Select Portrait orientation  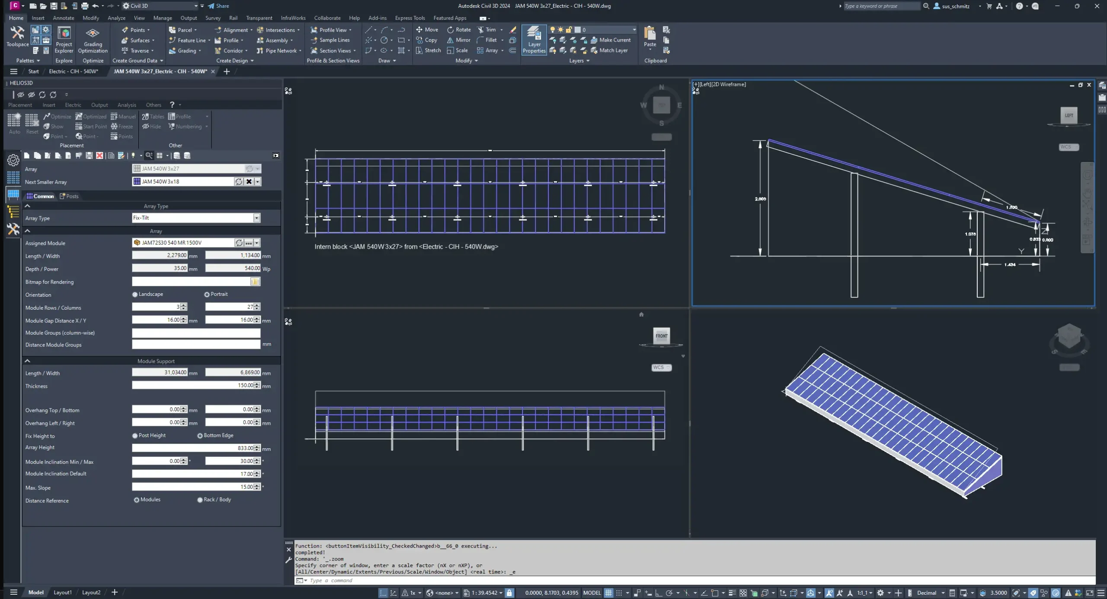pos(207,295)
